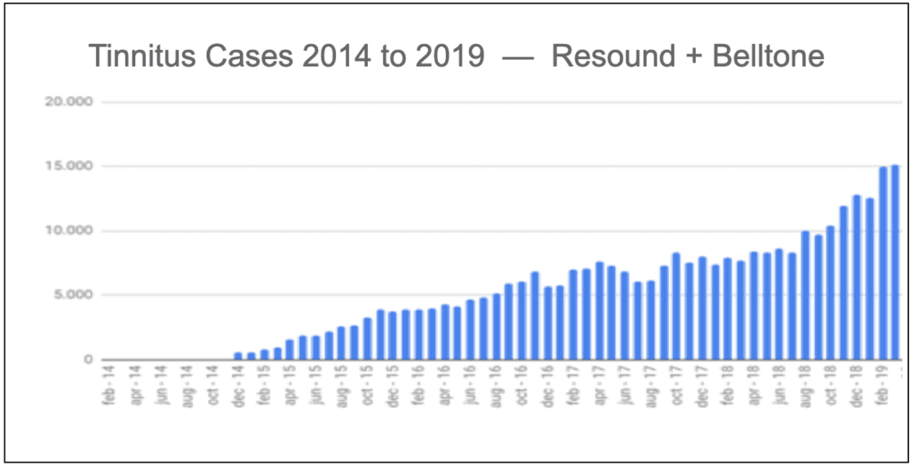Select the blue bar above aug-17
Screen dimensions: 917x467
pyautogui.click(x=650, y=320)
